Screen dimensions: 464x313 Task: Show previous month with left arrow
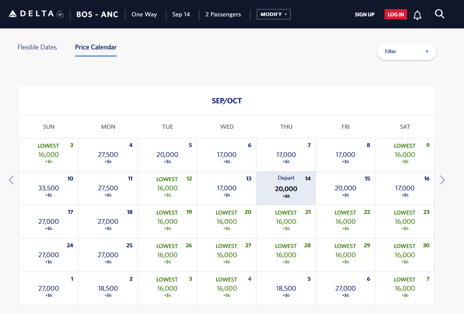click(x=11, y=180)
